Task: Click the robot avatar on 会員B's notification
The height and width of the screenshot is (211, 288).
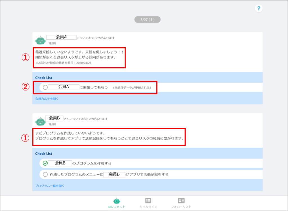Action: (40, 121)
